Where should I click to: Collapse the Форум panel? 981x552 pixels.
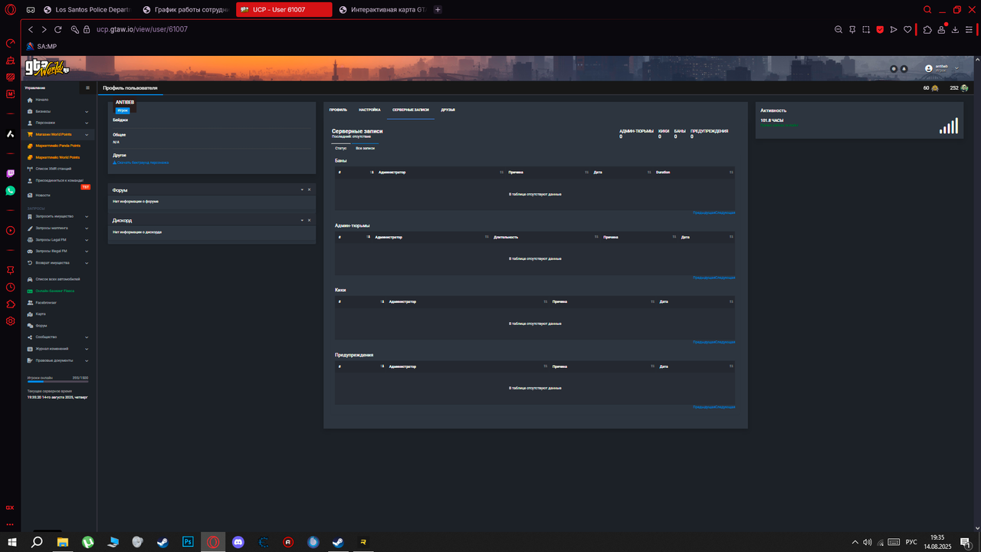click(302, 189)
